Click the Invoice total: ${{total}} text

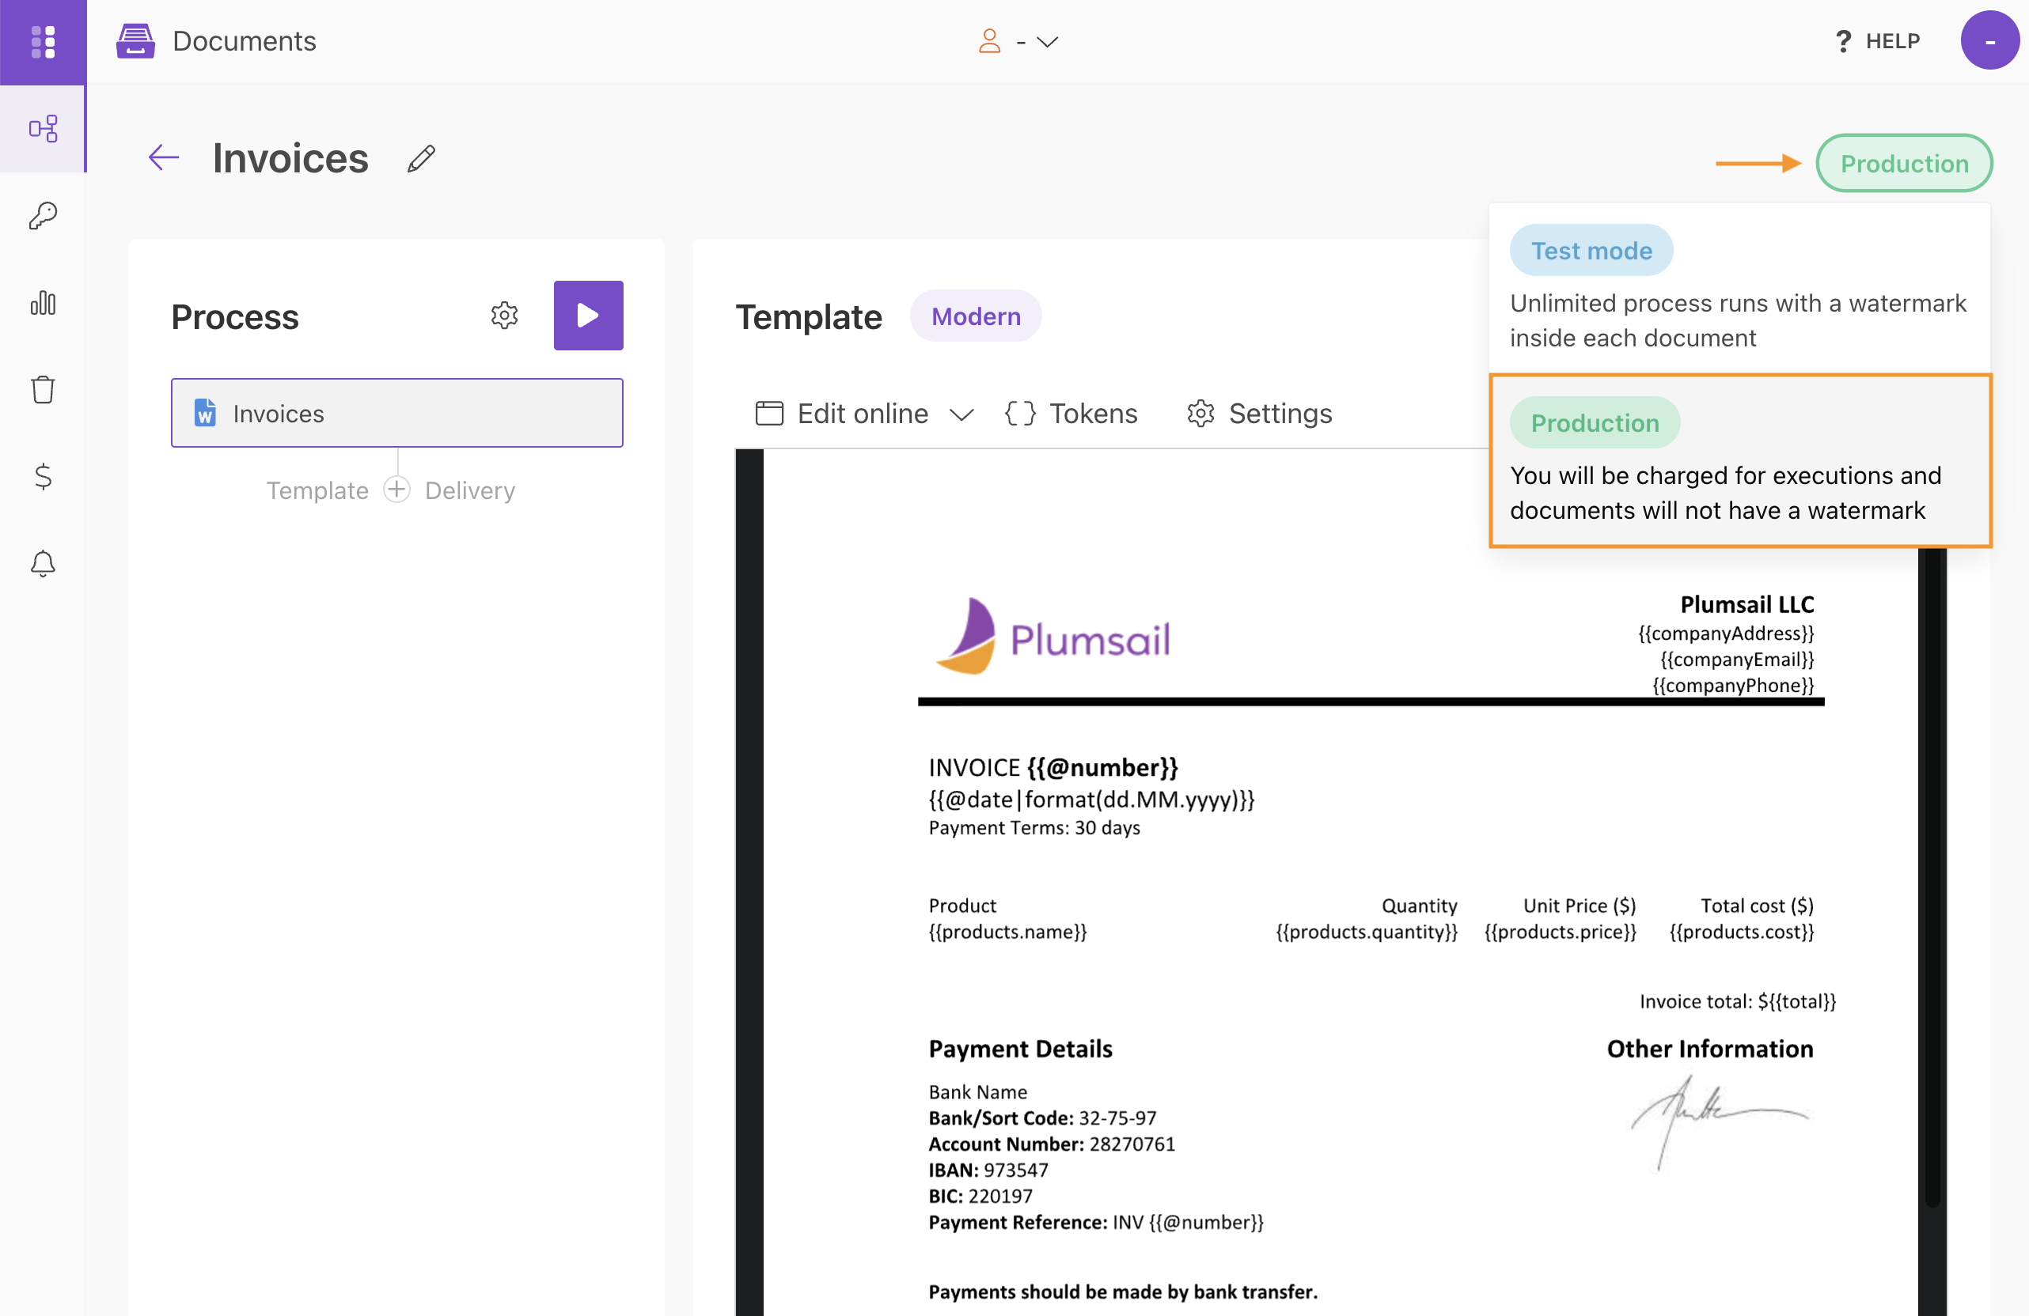[1736, 1001]
